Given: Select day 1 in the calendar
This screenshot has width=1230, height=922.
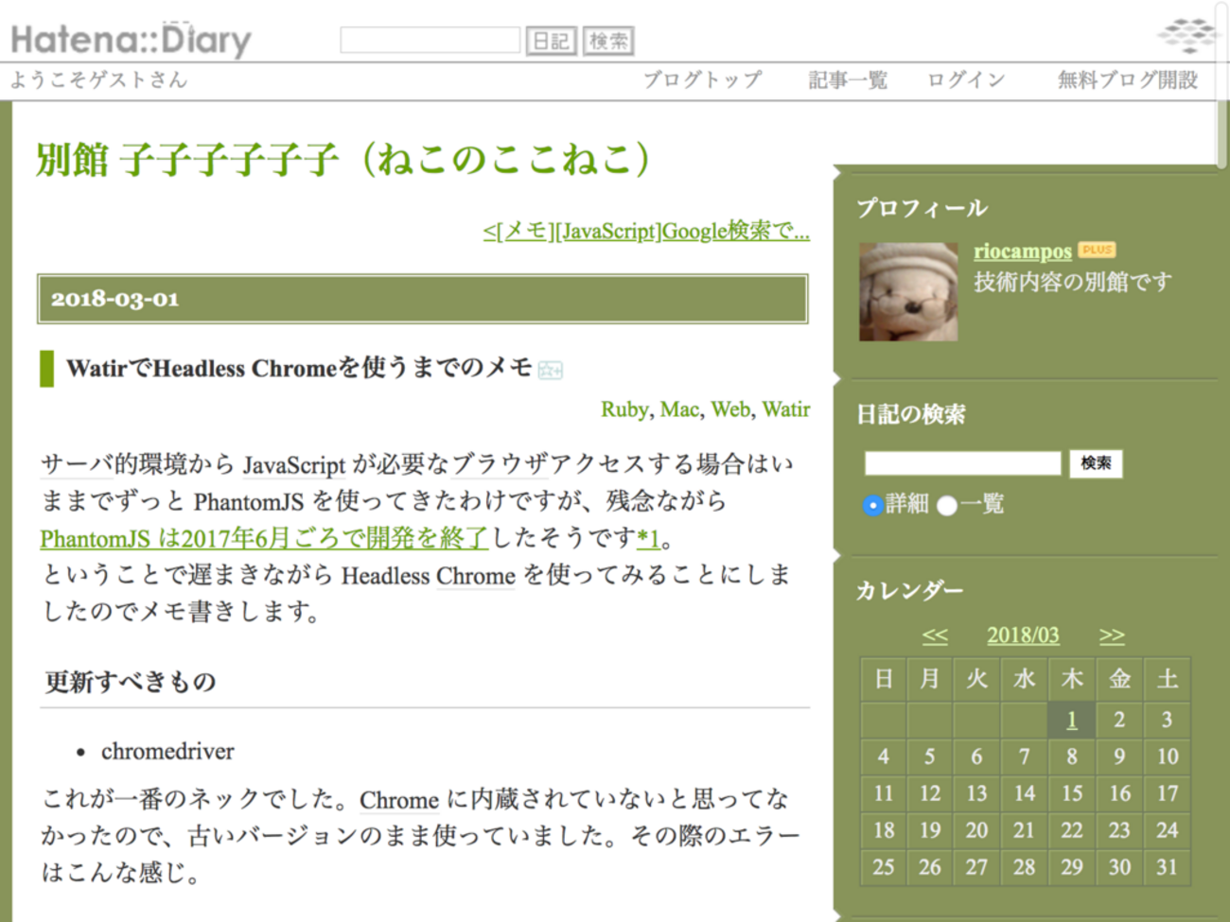Looking at the screenshot, I should (x=1072, y=721).
